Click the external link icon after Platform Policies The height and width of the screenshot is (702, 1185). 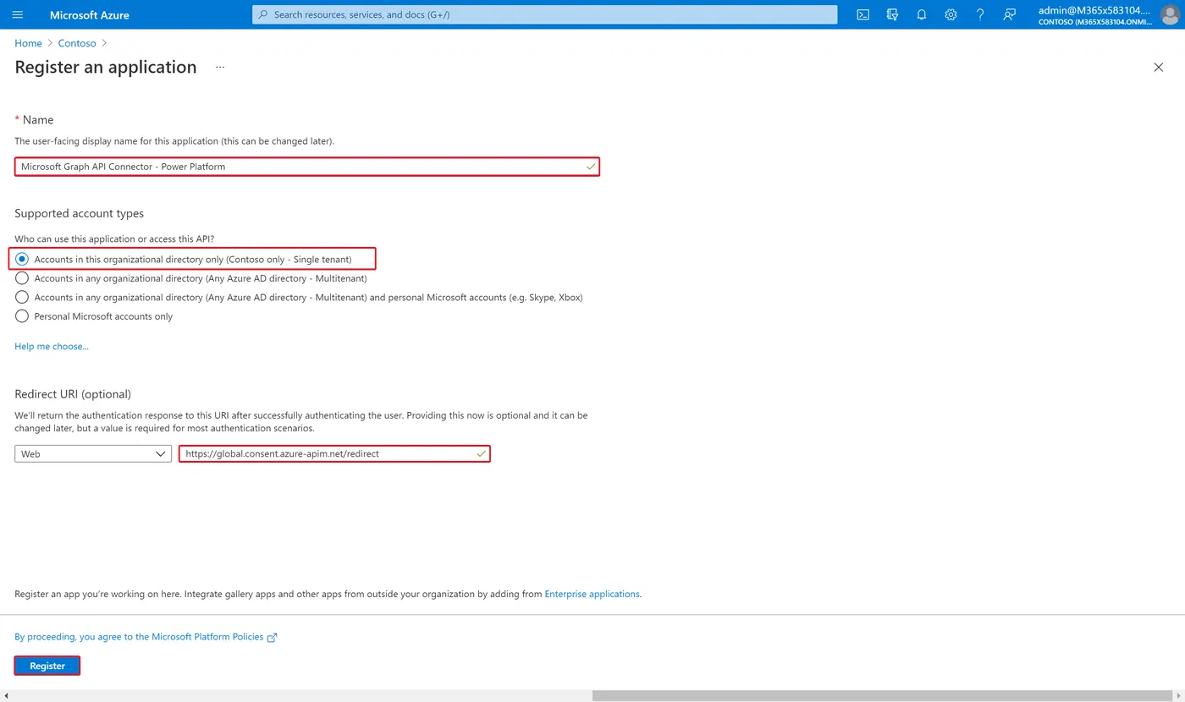(272, 638)
